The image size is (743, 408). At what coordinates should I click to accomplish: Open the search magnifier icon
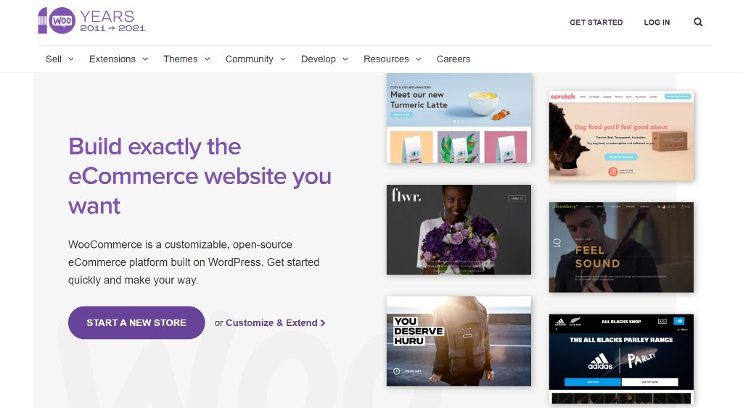[698, 22]
